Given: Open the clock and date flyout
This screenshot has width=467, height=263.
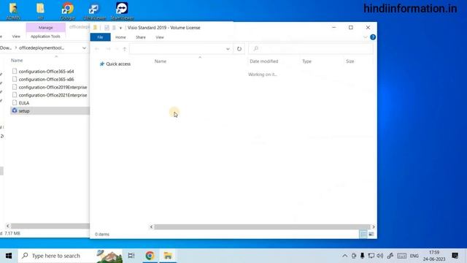Looking at the screenshot, I should [434, 256].
